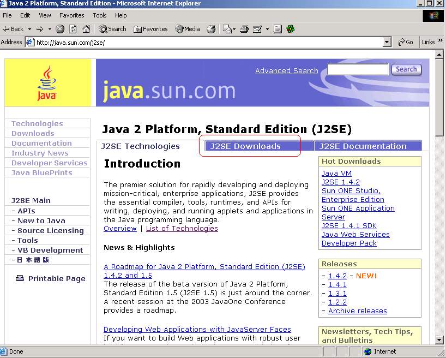This screenshot has height=358, width=446.
Task: Open the 1.3.1 release link
Action: (x=337, y=294)
